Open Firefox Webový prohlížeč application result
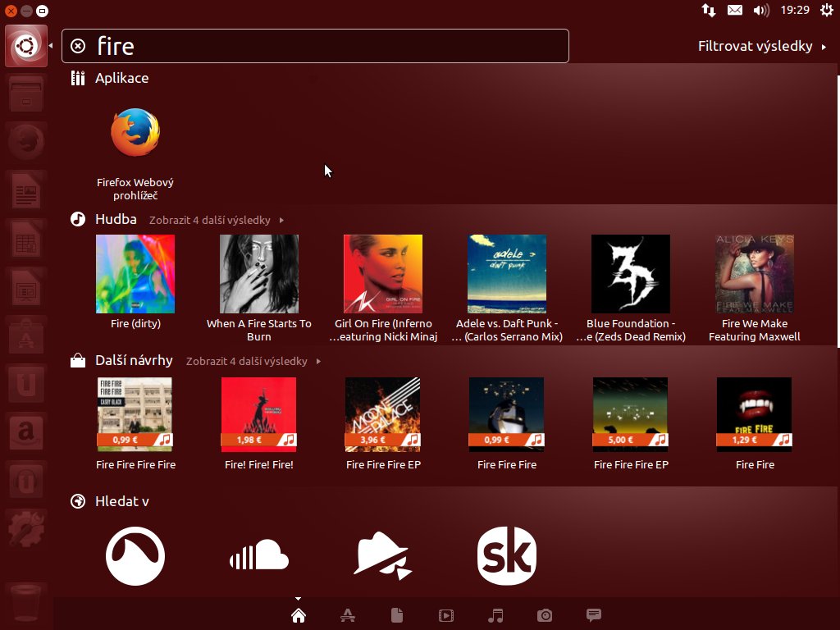The height and width of the screenshot is (630, 840). [135, 153]
